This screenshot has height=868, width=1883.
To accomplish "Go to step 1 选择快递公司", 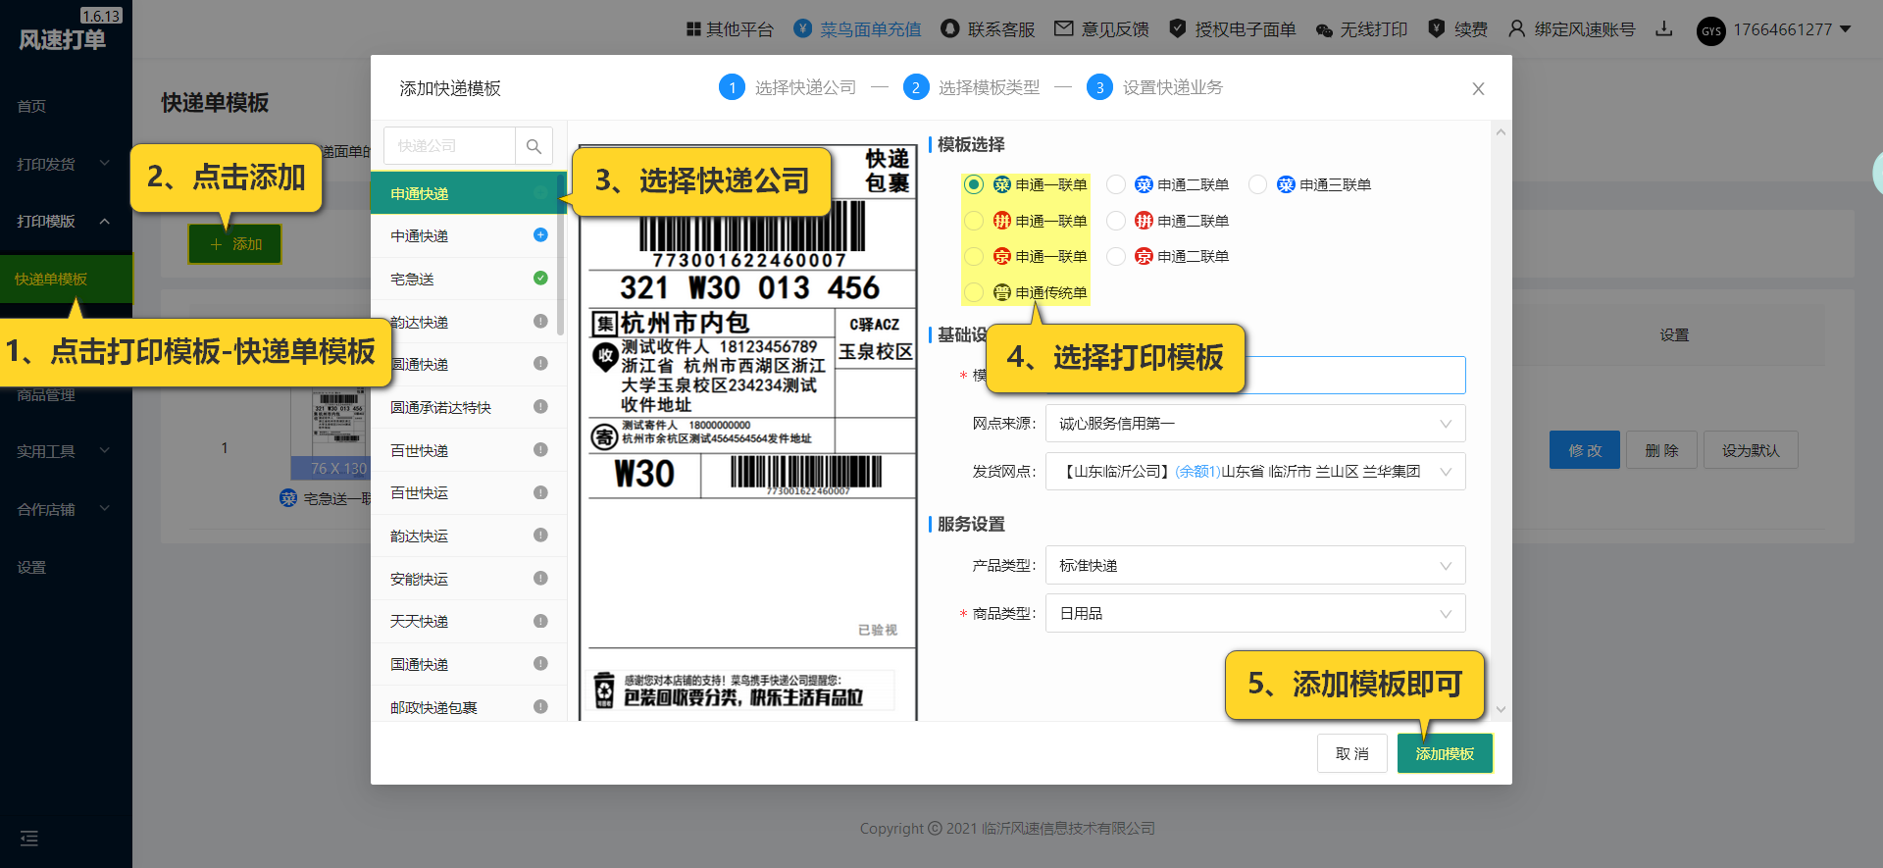I will [x=788, y=87].
